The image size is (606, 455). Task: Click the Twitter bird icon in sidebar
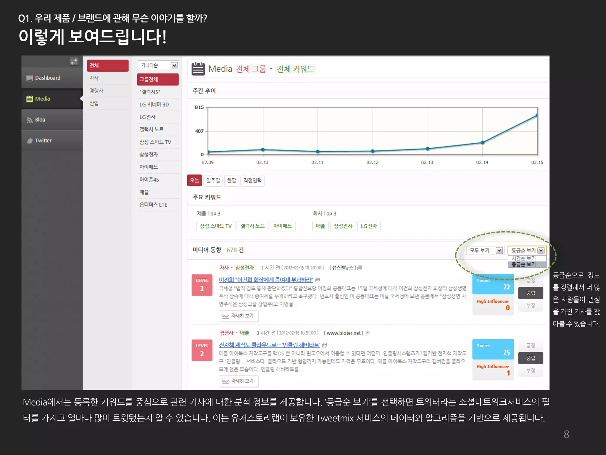(x=30, y=141)
